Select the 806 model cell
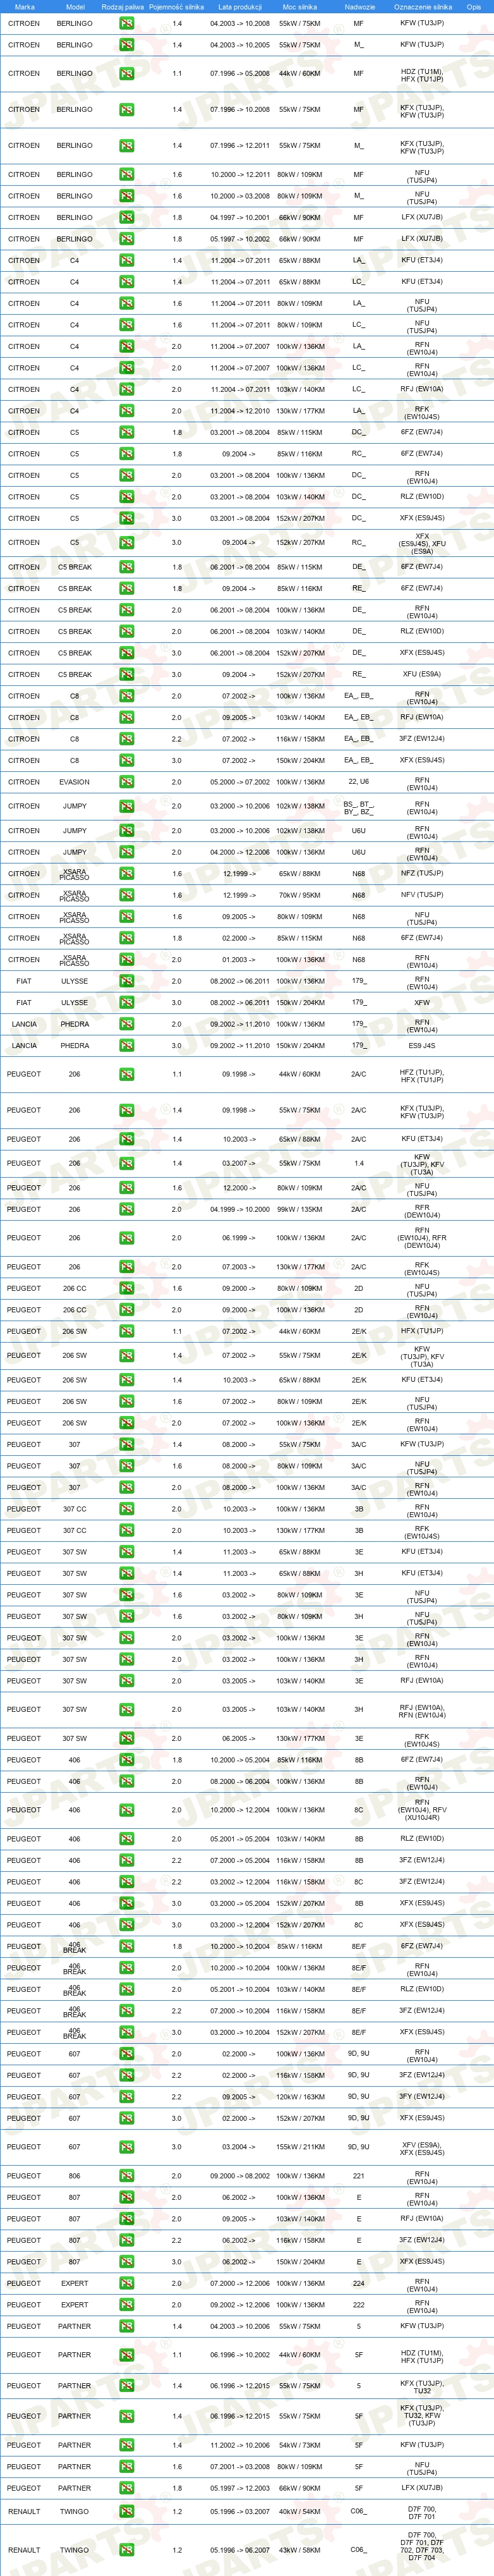The width and height of the screenshot is (494, 2576). [74, 2176]
